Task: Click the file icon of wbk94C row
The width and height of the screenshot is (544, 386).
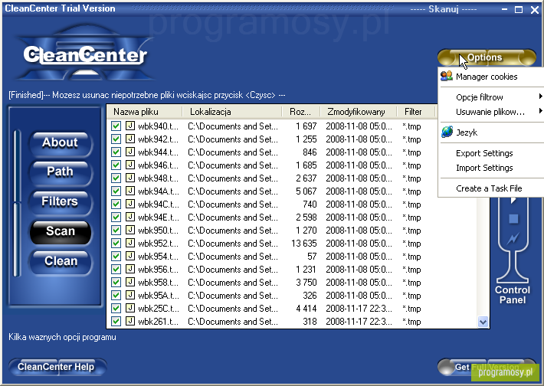Action: point(130,204)
